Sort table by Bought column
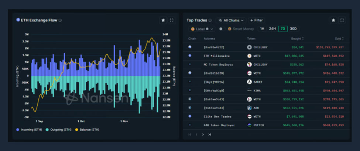Image resolution: width=360 pixels, height=151 pixels. coord(296,38)
